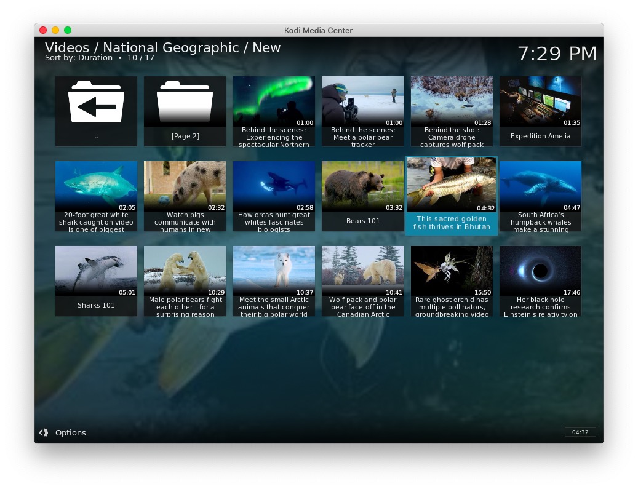Select the wolf pack and polar bear face-off video
The image size is (638, 489).
click(x=362, y=272)
